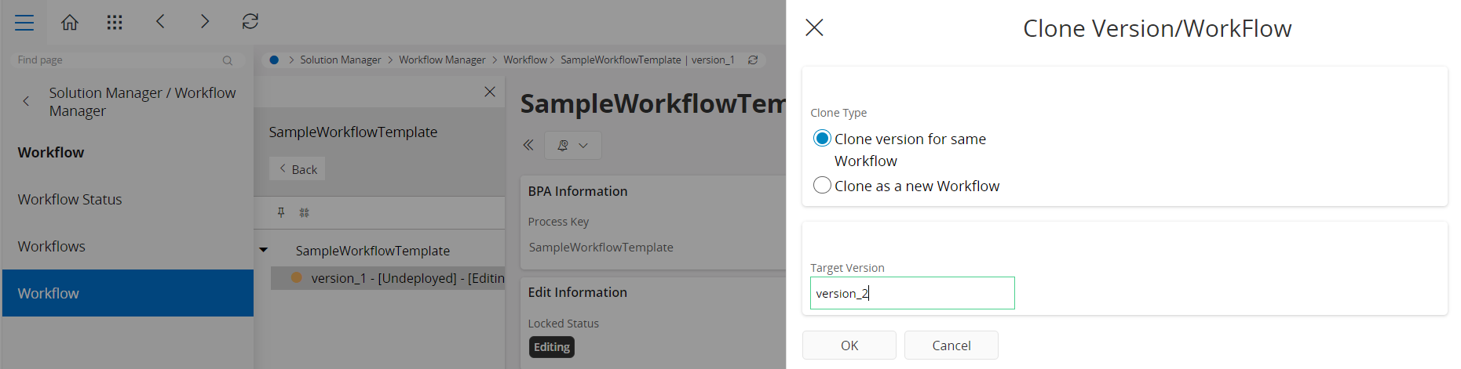Collapse panel with double-left chevron
This screenshot has height=369, width=1461.
click(528, 145)
